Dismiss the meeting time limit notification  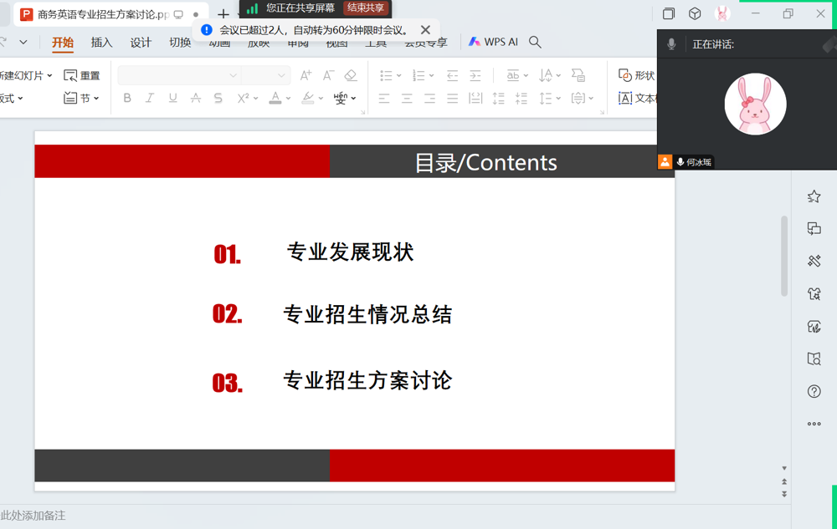424,28
